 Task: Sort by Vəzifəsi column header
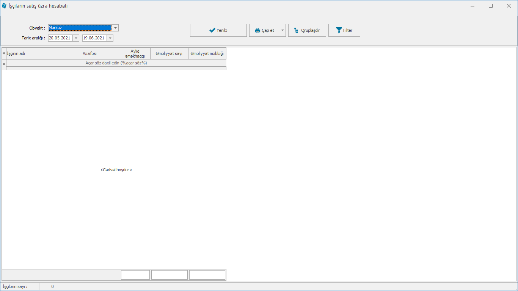[101, 54]
